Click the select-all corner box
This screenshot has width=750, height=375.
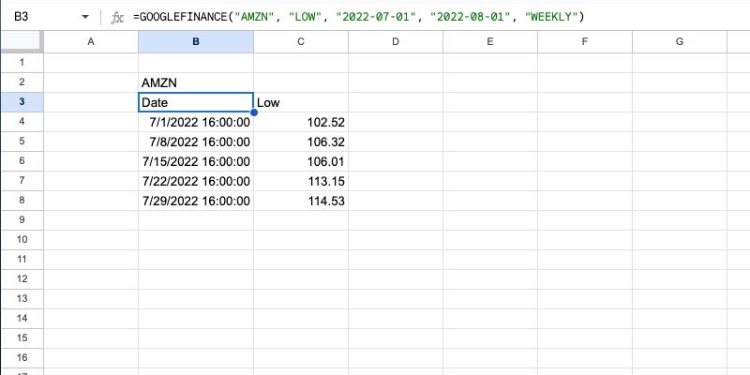[21, 41]
